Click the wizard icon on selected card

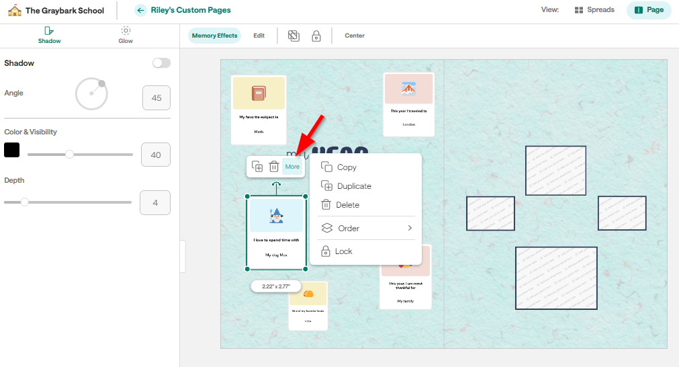(x=276, y=215)
